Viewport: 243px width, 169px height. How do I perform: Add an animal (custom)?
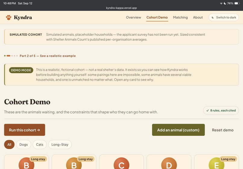[x=178, y=130]
